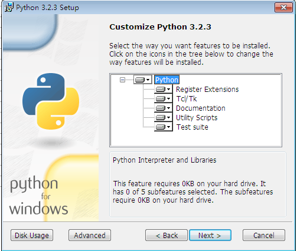Click the Documentation feature drive icon
297x251 pixels.
tap(161, 108)
